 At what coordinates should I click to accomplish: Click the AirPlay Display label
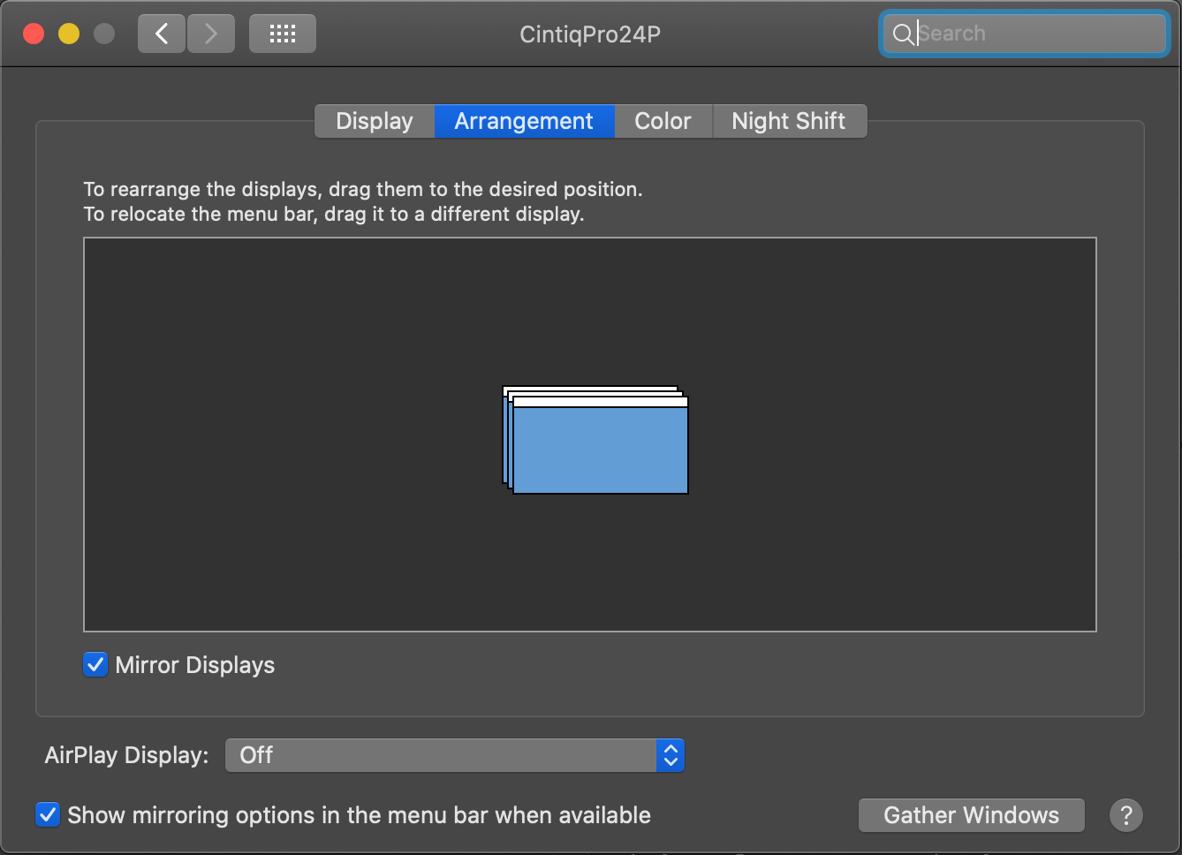[127, 755]
